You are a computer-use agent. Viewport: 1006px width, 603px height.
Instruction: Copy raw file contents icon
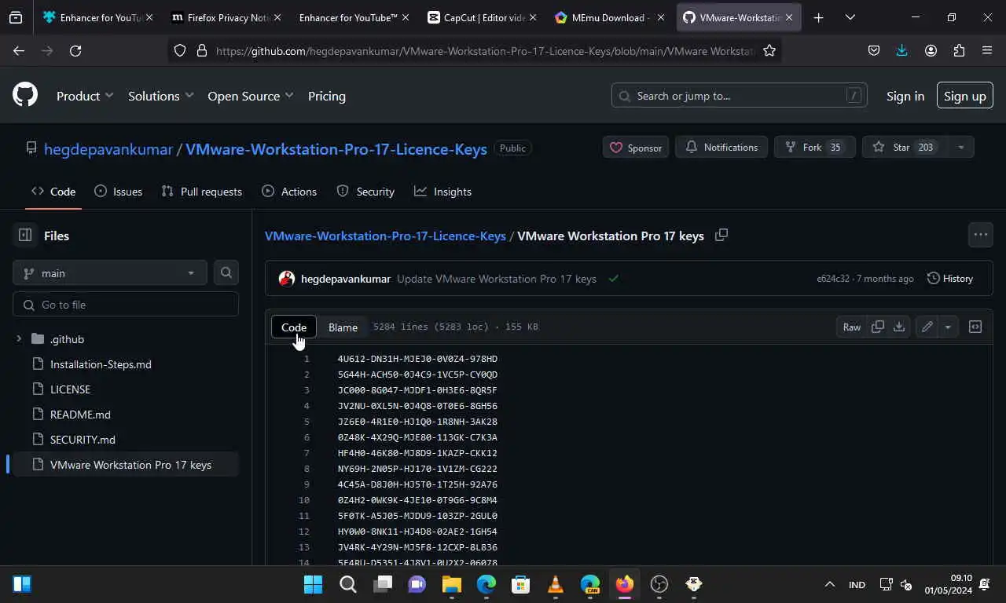pos(878,327)
